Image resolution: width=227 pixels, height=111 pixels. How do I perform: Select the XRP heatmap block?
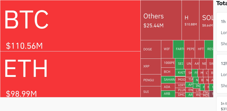coord(151,66)
